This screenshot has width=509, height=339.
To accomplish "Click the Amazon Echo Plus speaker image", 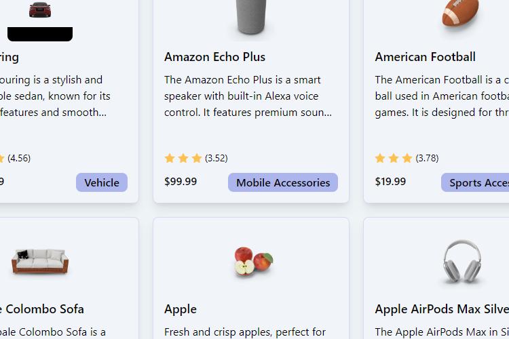I will tap(251, 17).
